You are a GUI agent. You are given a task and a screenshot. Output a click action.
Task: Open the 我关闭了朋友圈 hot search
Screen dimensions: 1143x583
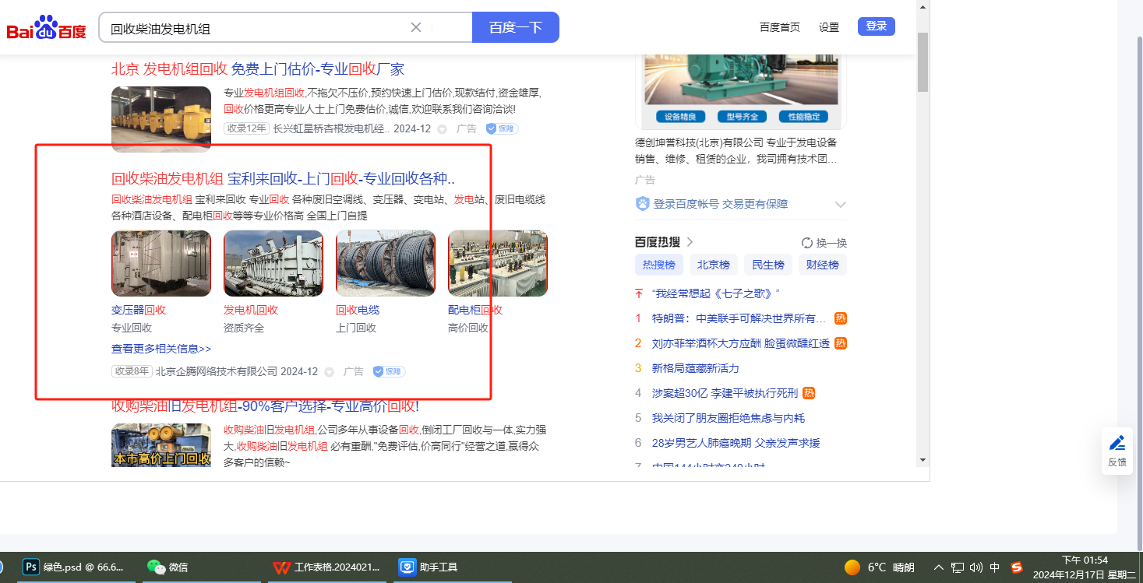pyautogui.click(x=728, y=418)
